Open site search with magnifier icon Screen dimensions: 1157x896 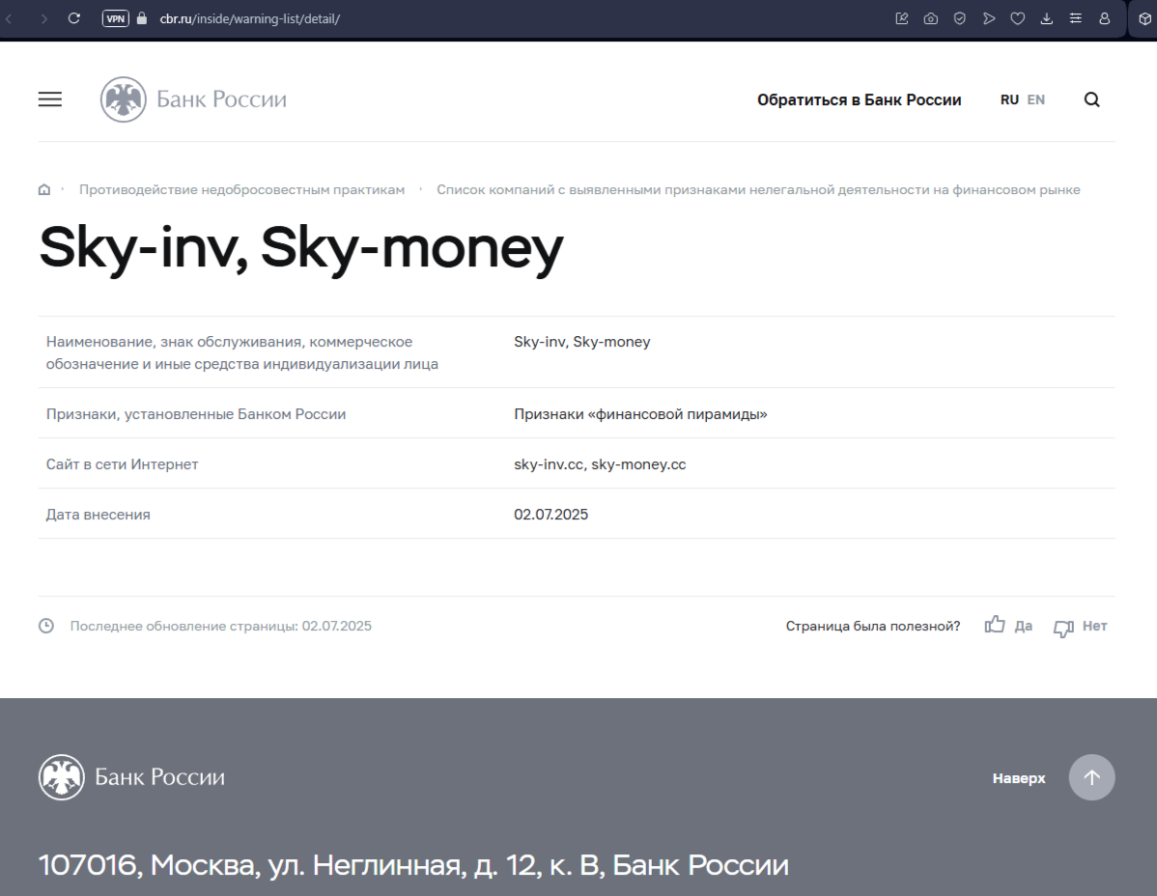(1092, 99)
